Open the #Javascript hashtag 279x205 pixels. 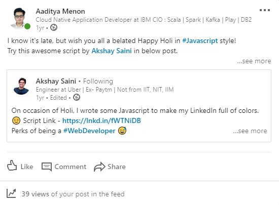tap(200, 40)
